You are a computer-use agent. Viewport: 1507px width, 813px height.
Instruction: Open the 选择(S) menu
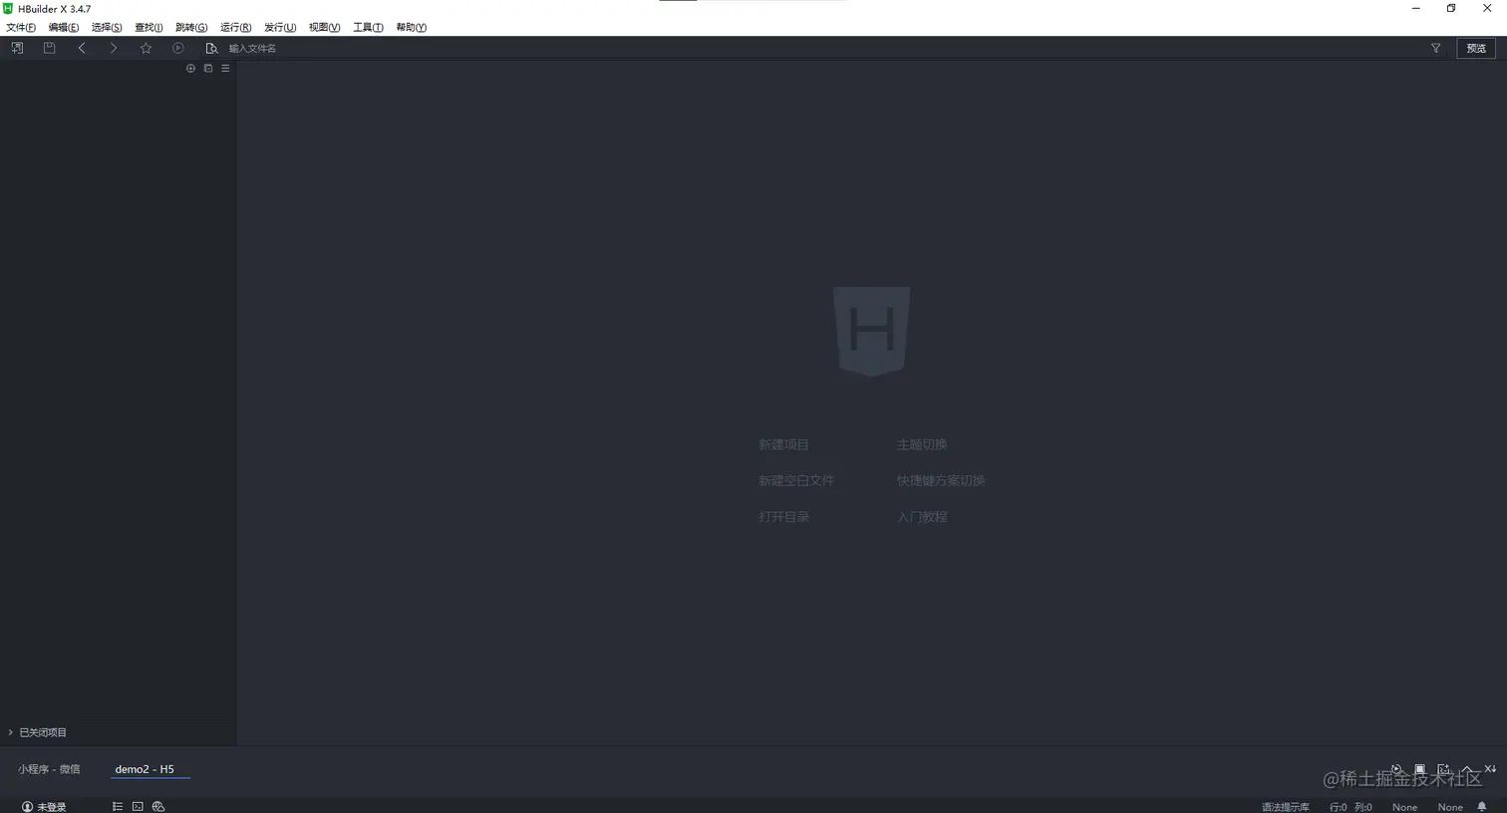pos(107,28)
